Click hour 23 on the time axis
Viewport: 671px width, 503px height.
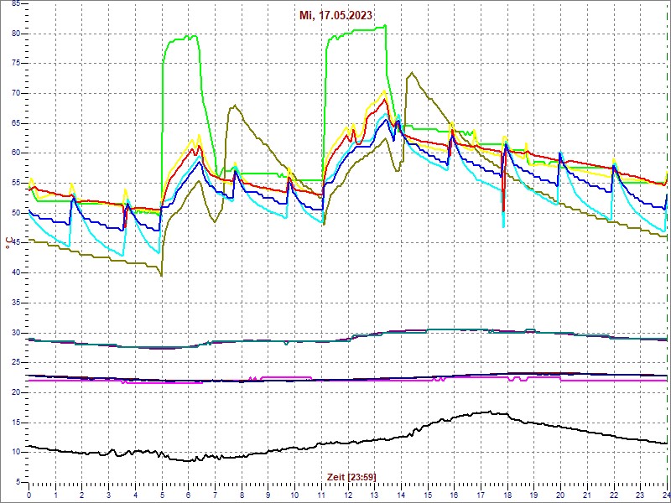pyautogui.click(x=641, y=494)
